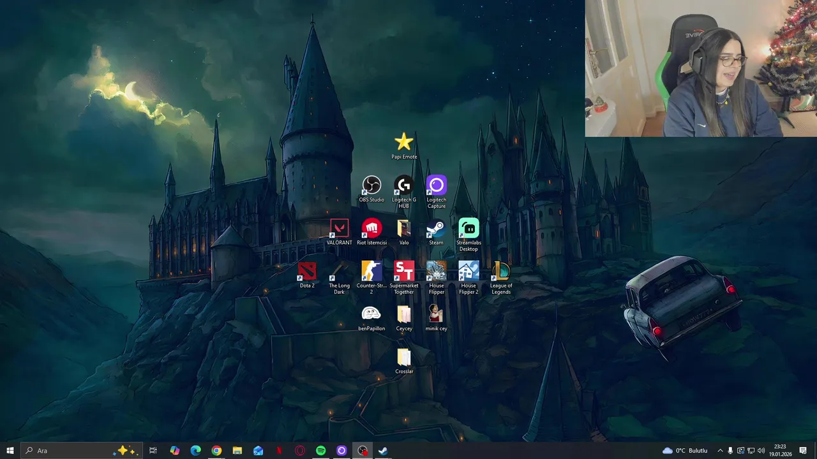817x459 pixels.
Task: Open Opera browser taskbar icon
Action: 300,451
